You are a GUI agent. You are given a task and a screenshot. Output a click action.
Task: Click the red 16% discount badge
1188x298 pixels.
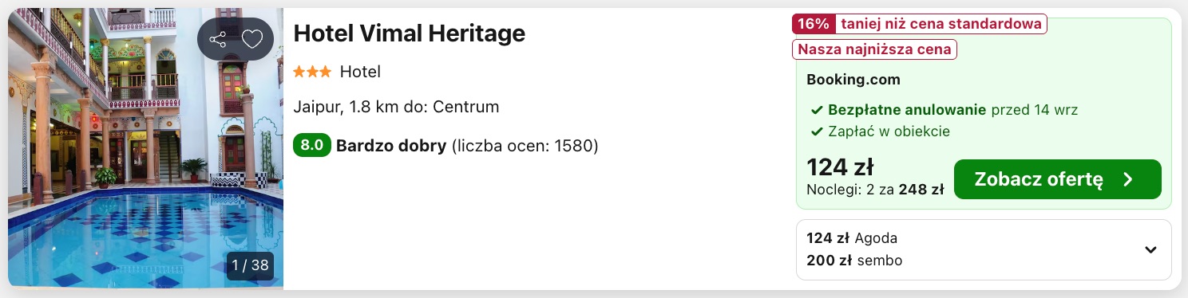coord(813,24)
